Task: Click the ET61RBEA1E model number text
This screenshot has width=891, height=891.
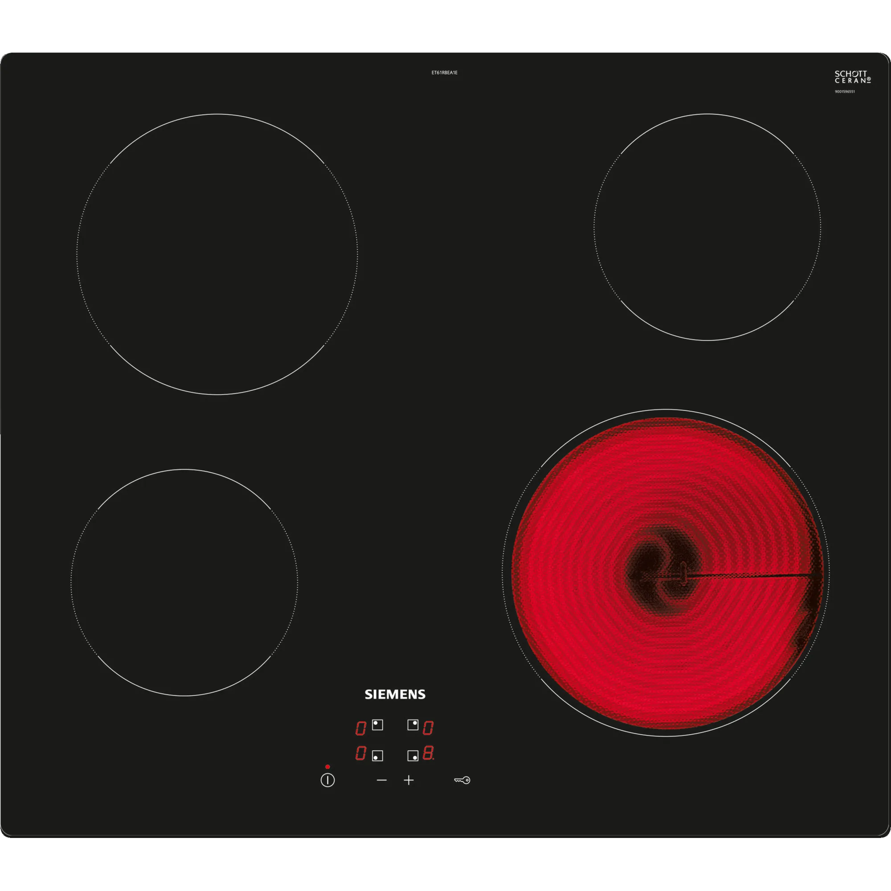Action: (444, 73)
